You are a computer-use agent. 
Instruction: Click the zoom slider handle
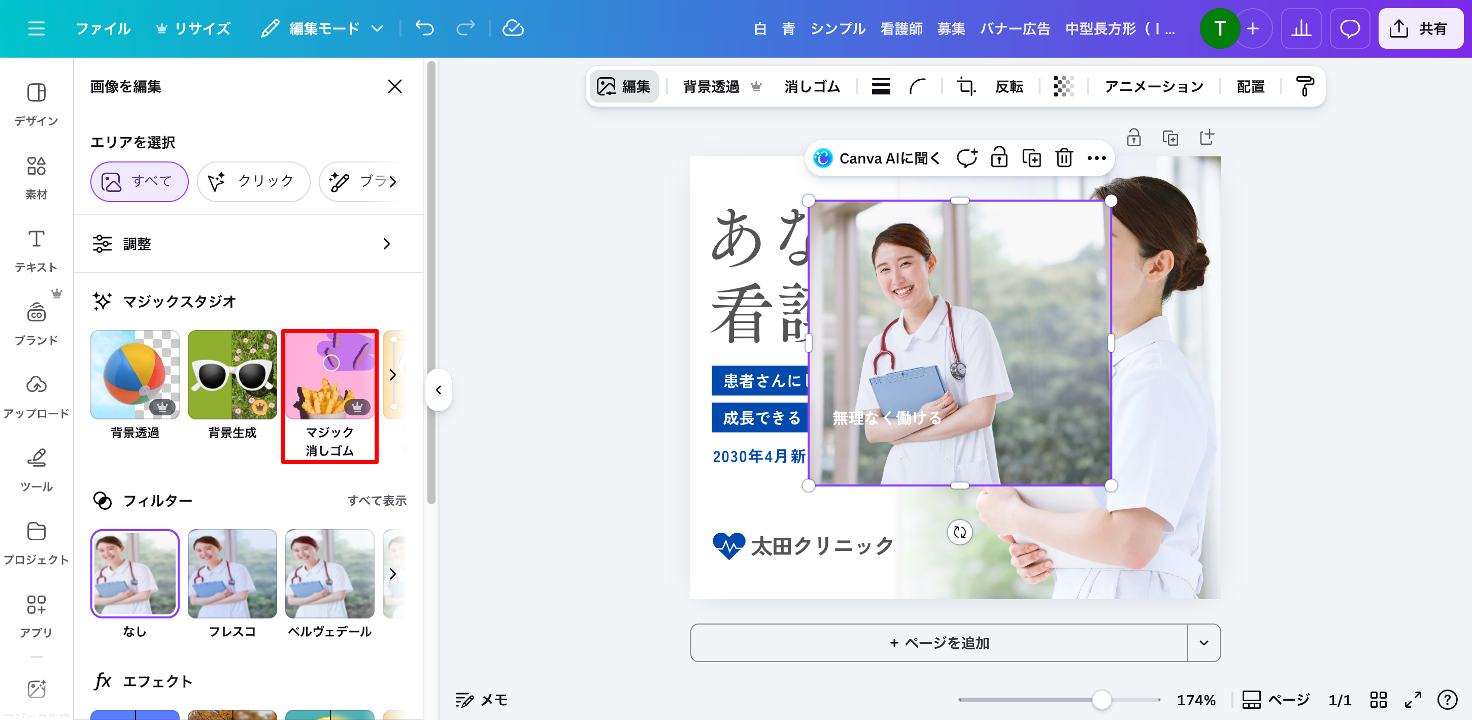coord(1101,699)
